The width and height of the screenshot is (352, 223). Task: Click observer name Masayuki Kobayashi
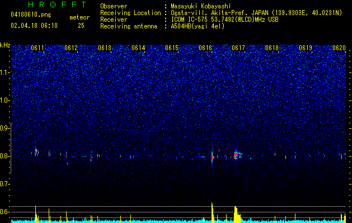[201, 6]
